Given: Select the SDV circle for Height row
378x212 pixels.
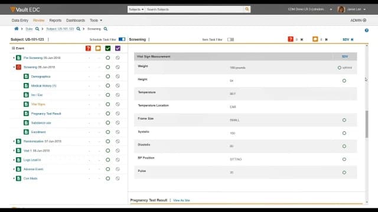Looking at the screenshot, I should coord(344,81).
